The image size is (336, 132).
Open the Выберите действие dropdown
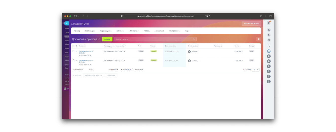tap(93, 75)
